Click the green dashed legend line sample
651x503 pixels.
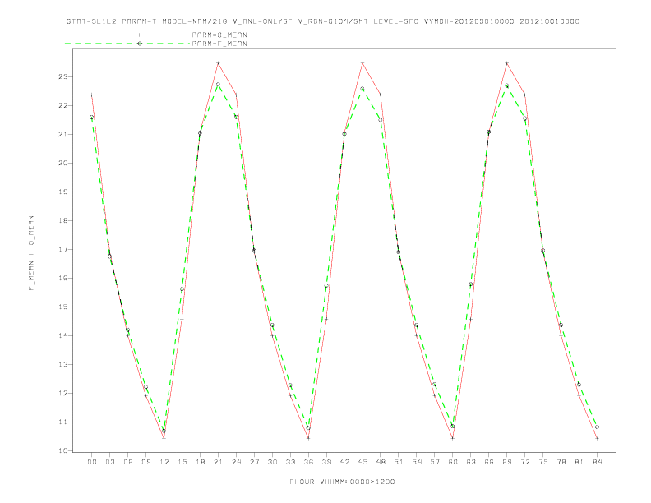point(127,44)
